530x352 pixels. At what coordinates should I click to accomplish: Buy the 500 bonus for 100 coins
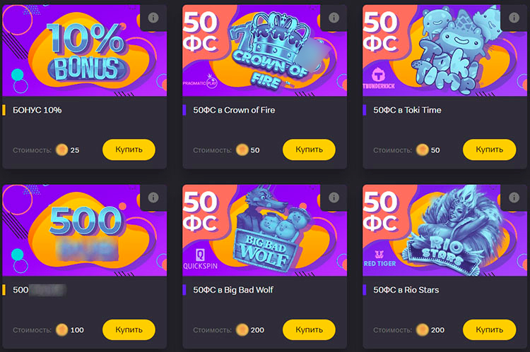coord(129,329)
